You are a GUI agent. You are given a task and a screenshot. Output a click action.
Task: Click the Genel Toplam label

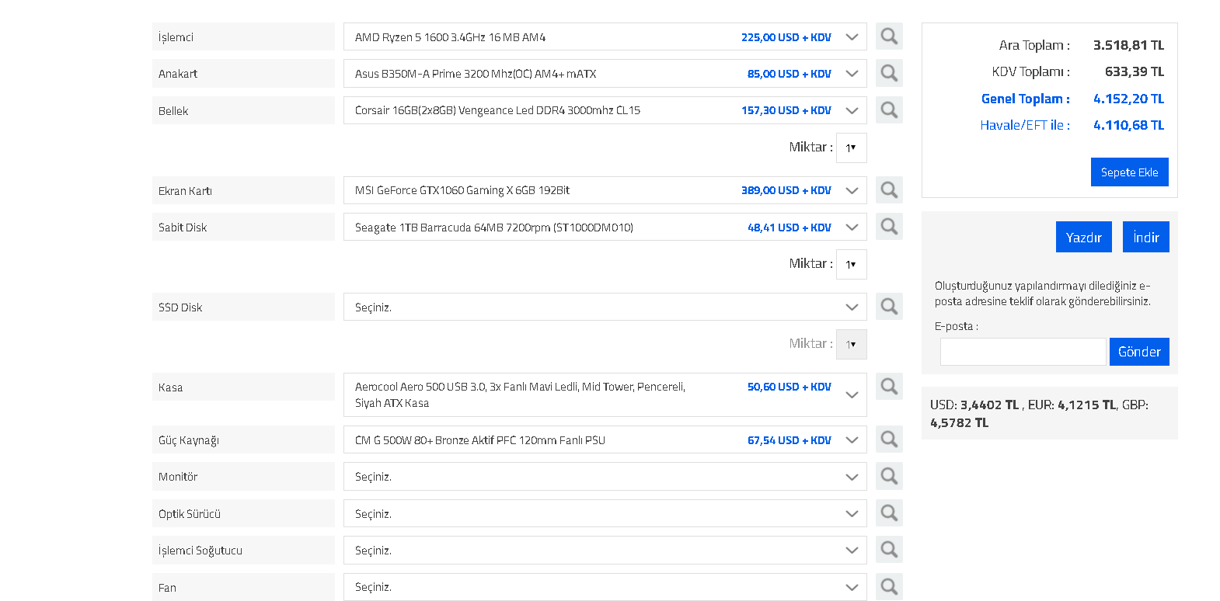(x=1025, y=99)
